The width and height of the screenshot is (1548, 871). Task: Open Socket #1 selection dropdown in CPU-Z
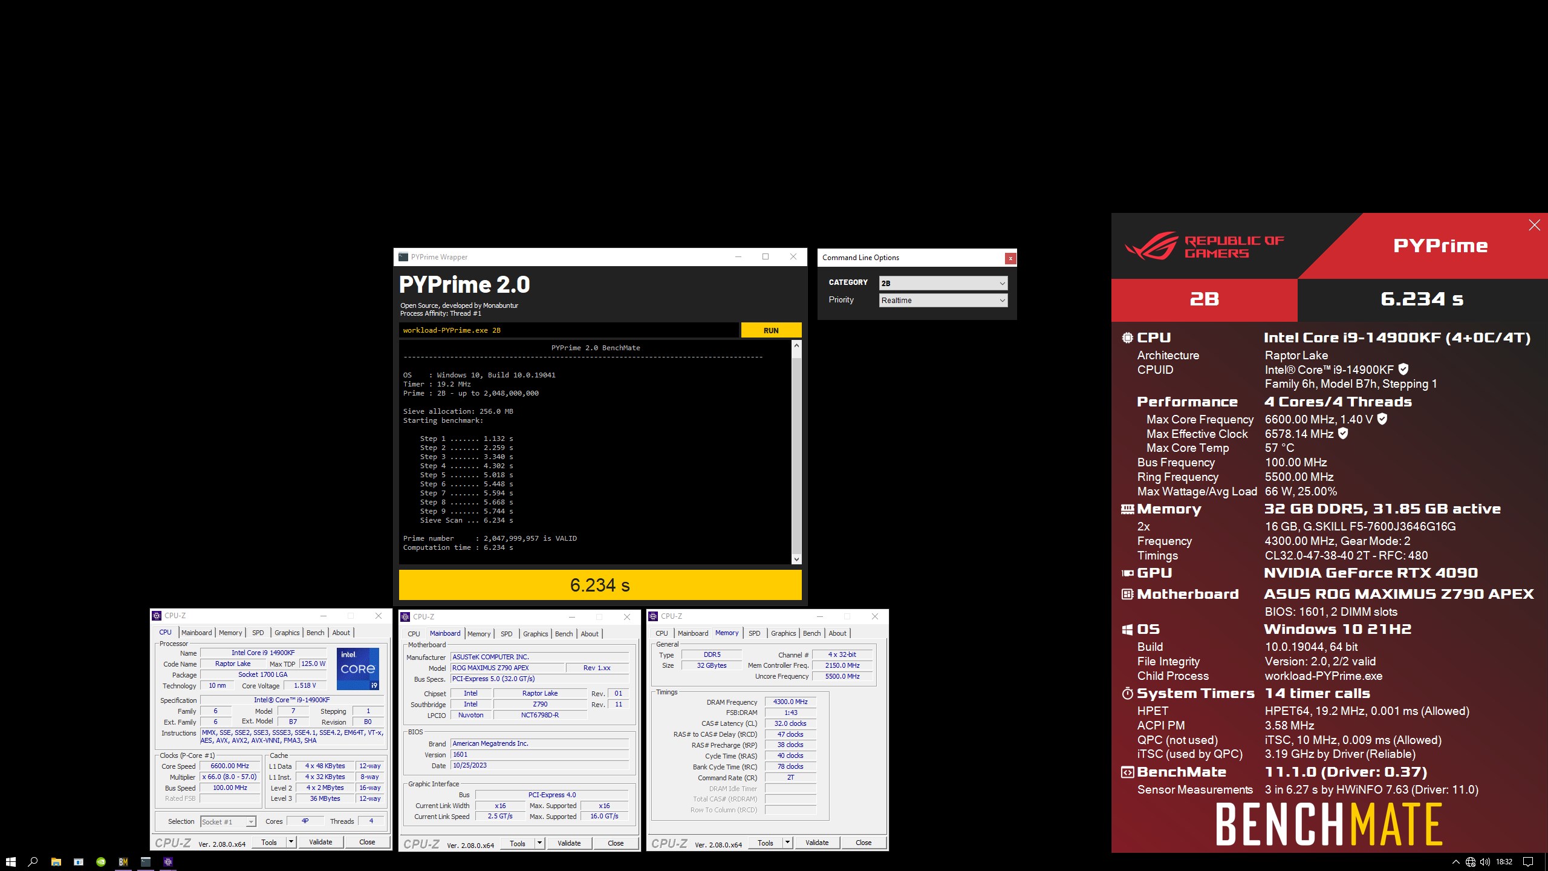(x=229, y=821)
